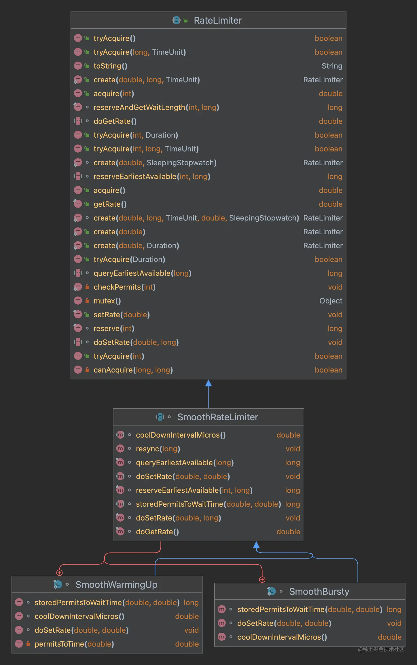Screen dimensions: 417x665
Task: Click method icon beside SmoothBursty doSetRate
Action: coord(221,623)
